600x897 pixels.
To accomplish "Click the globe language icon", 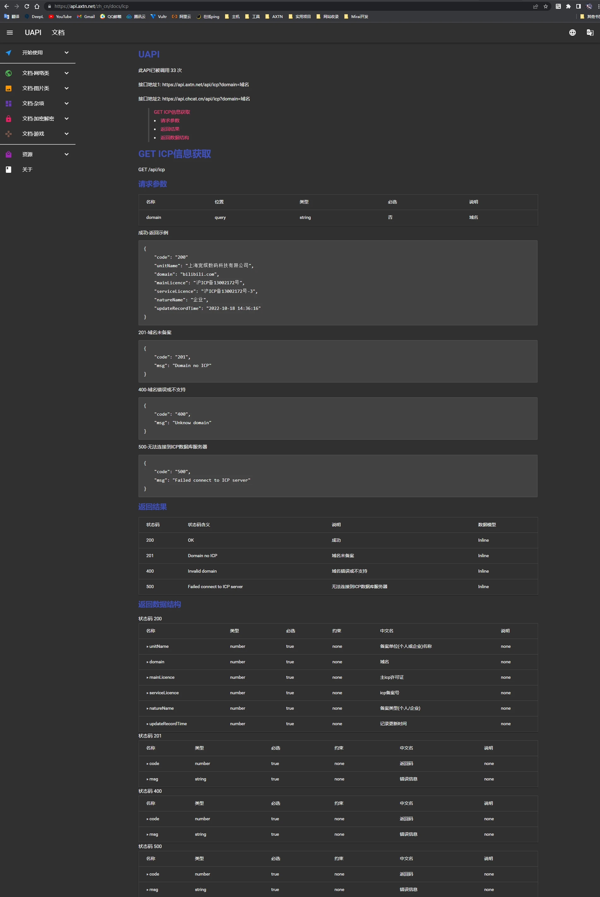I will [x=572, y=33].
